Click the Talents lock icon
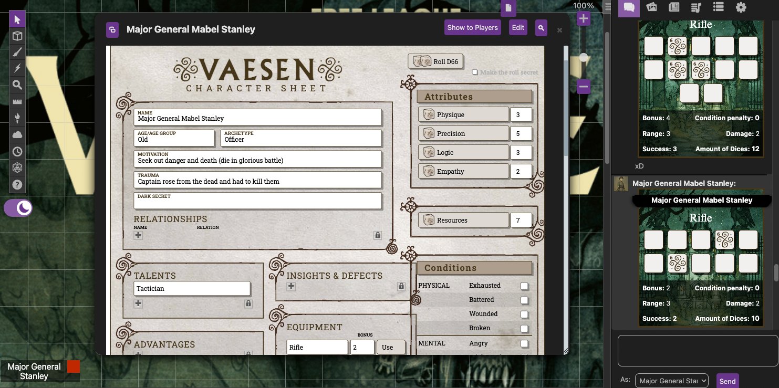This screenshot has width=779, height=388. [248, 303]
